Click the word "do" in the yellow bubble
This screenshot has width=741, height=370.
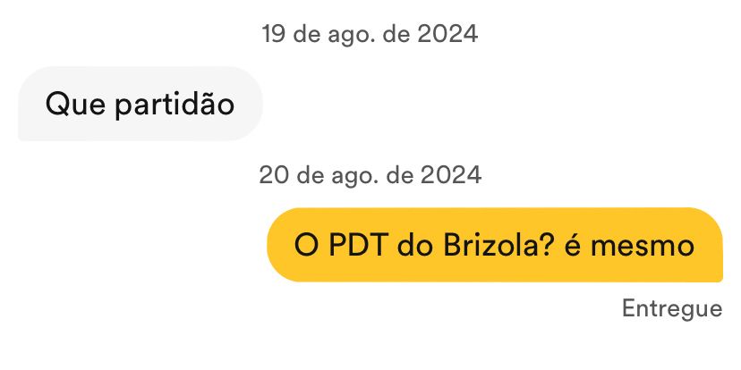[415, 246]
